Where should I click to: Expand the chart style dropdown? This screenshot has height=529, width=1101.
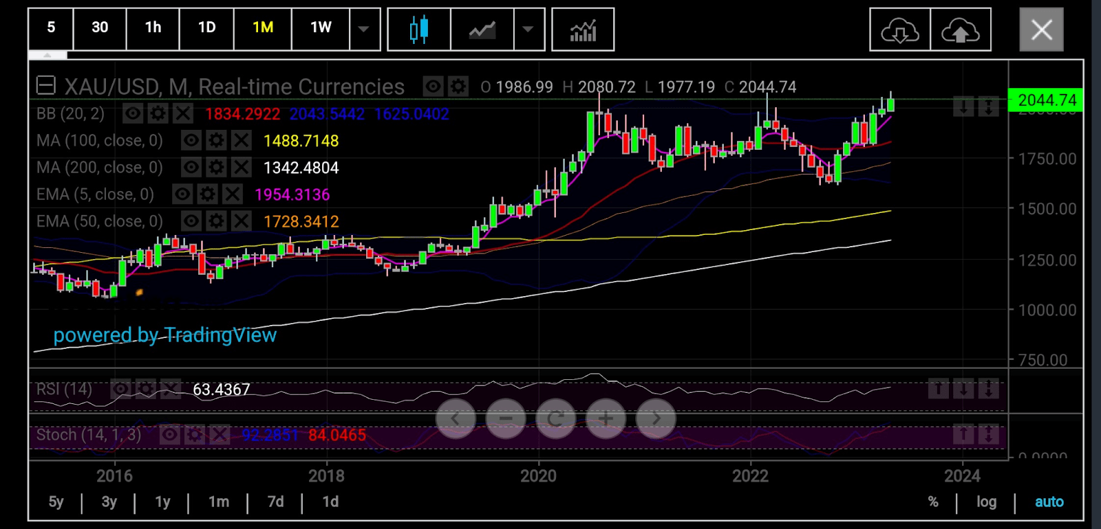(x=528, y=30)
